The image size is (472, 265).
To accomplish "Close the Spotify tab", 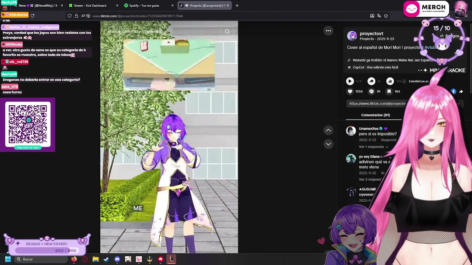I will click(173, 6).
